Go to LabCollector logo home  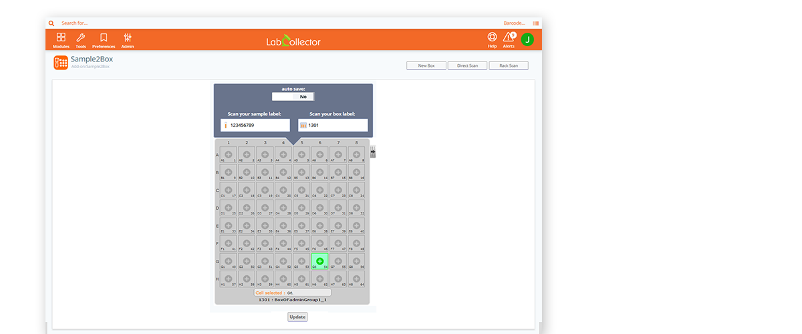293,41
